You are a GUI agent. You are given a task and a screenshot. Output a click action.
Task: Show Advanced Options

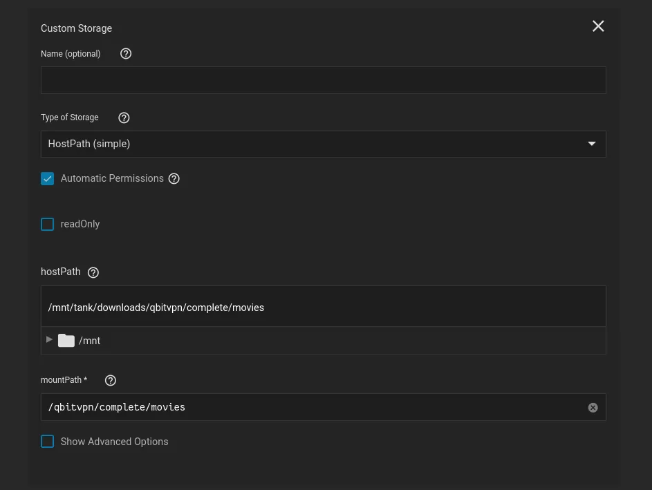(x=47, y=441)
